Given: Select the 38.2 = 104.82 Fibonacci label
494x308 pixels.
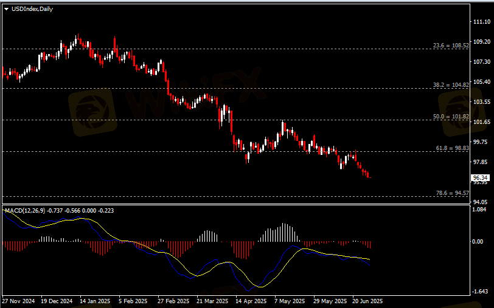Looking at the screenshot, I should [451, 84].
